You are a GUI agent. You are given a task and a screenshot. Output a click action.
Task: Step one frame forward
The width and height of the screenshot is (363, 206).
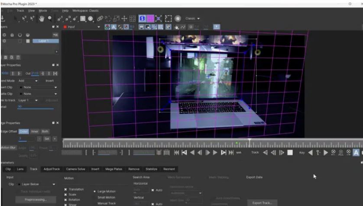(x=207, y=153)
